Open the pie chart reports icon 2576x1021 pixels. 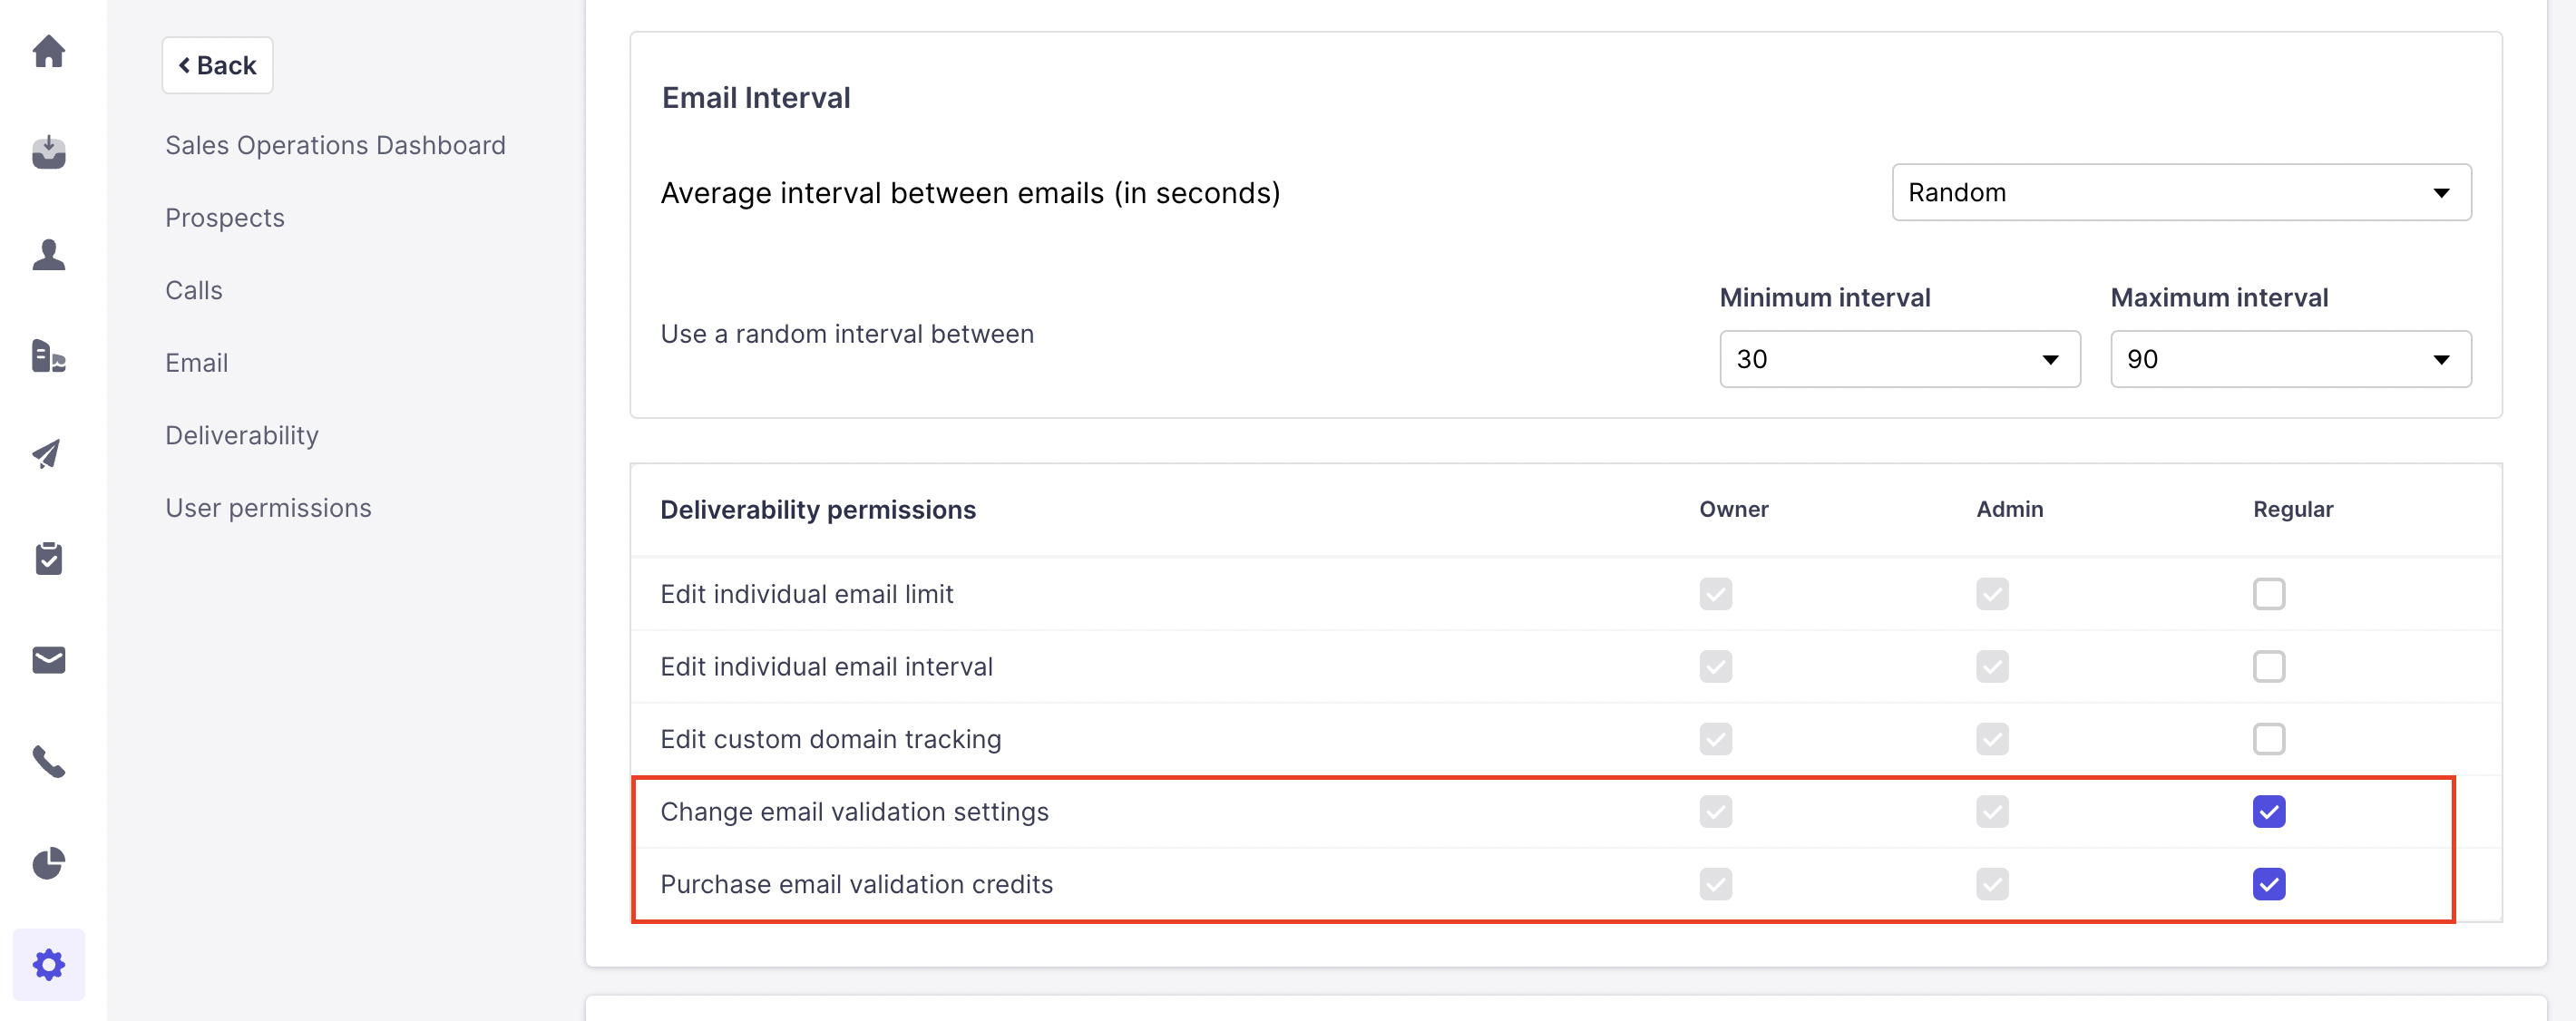[49, 863]
